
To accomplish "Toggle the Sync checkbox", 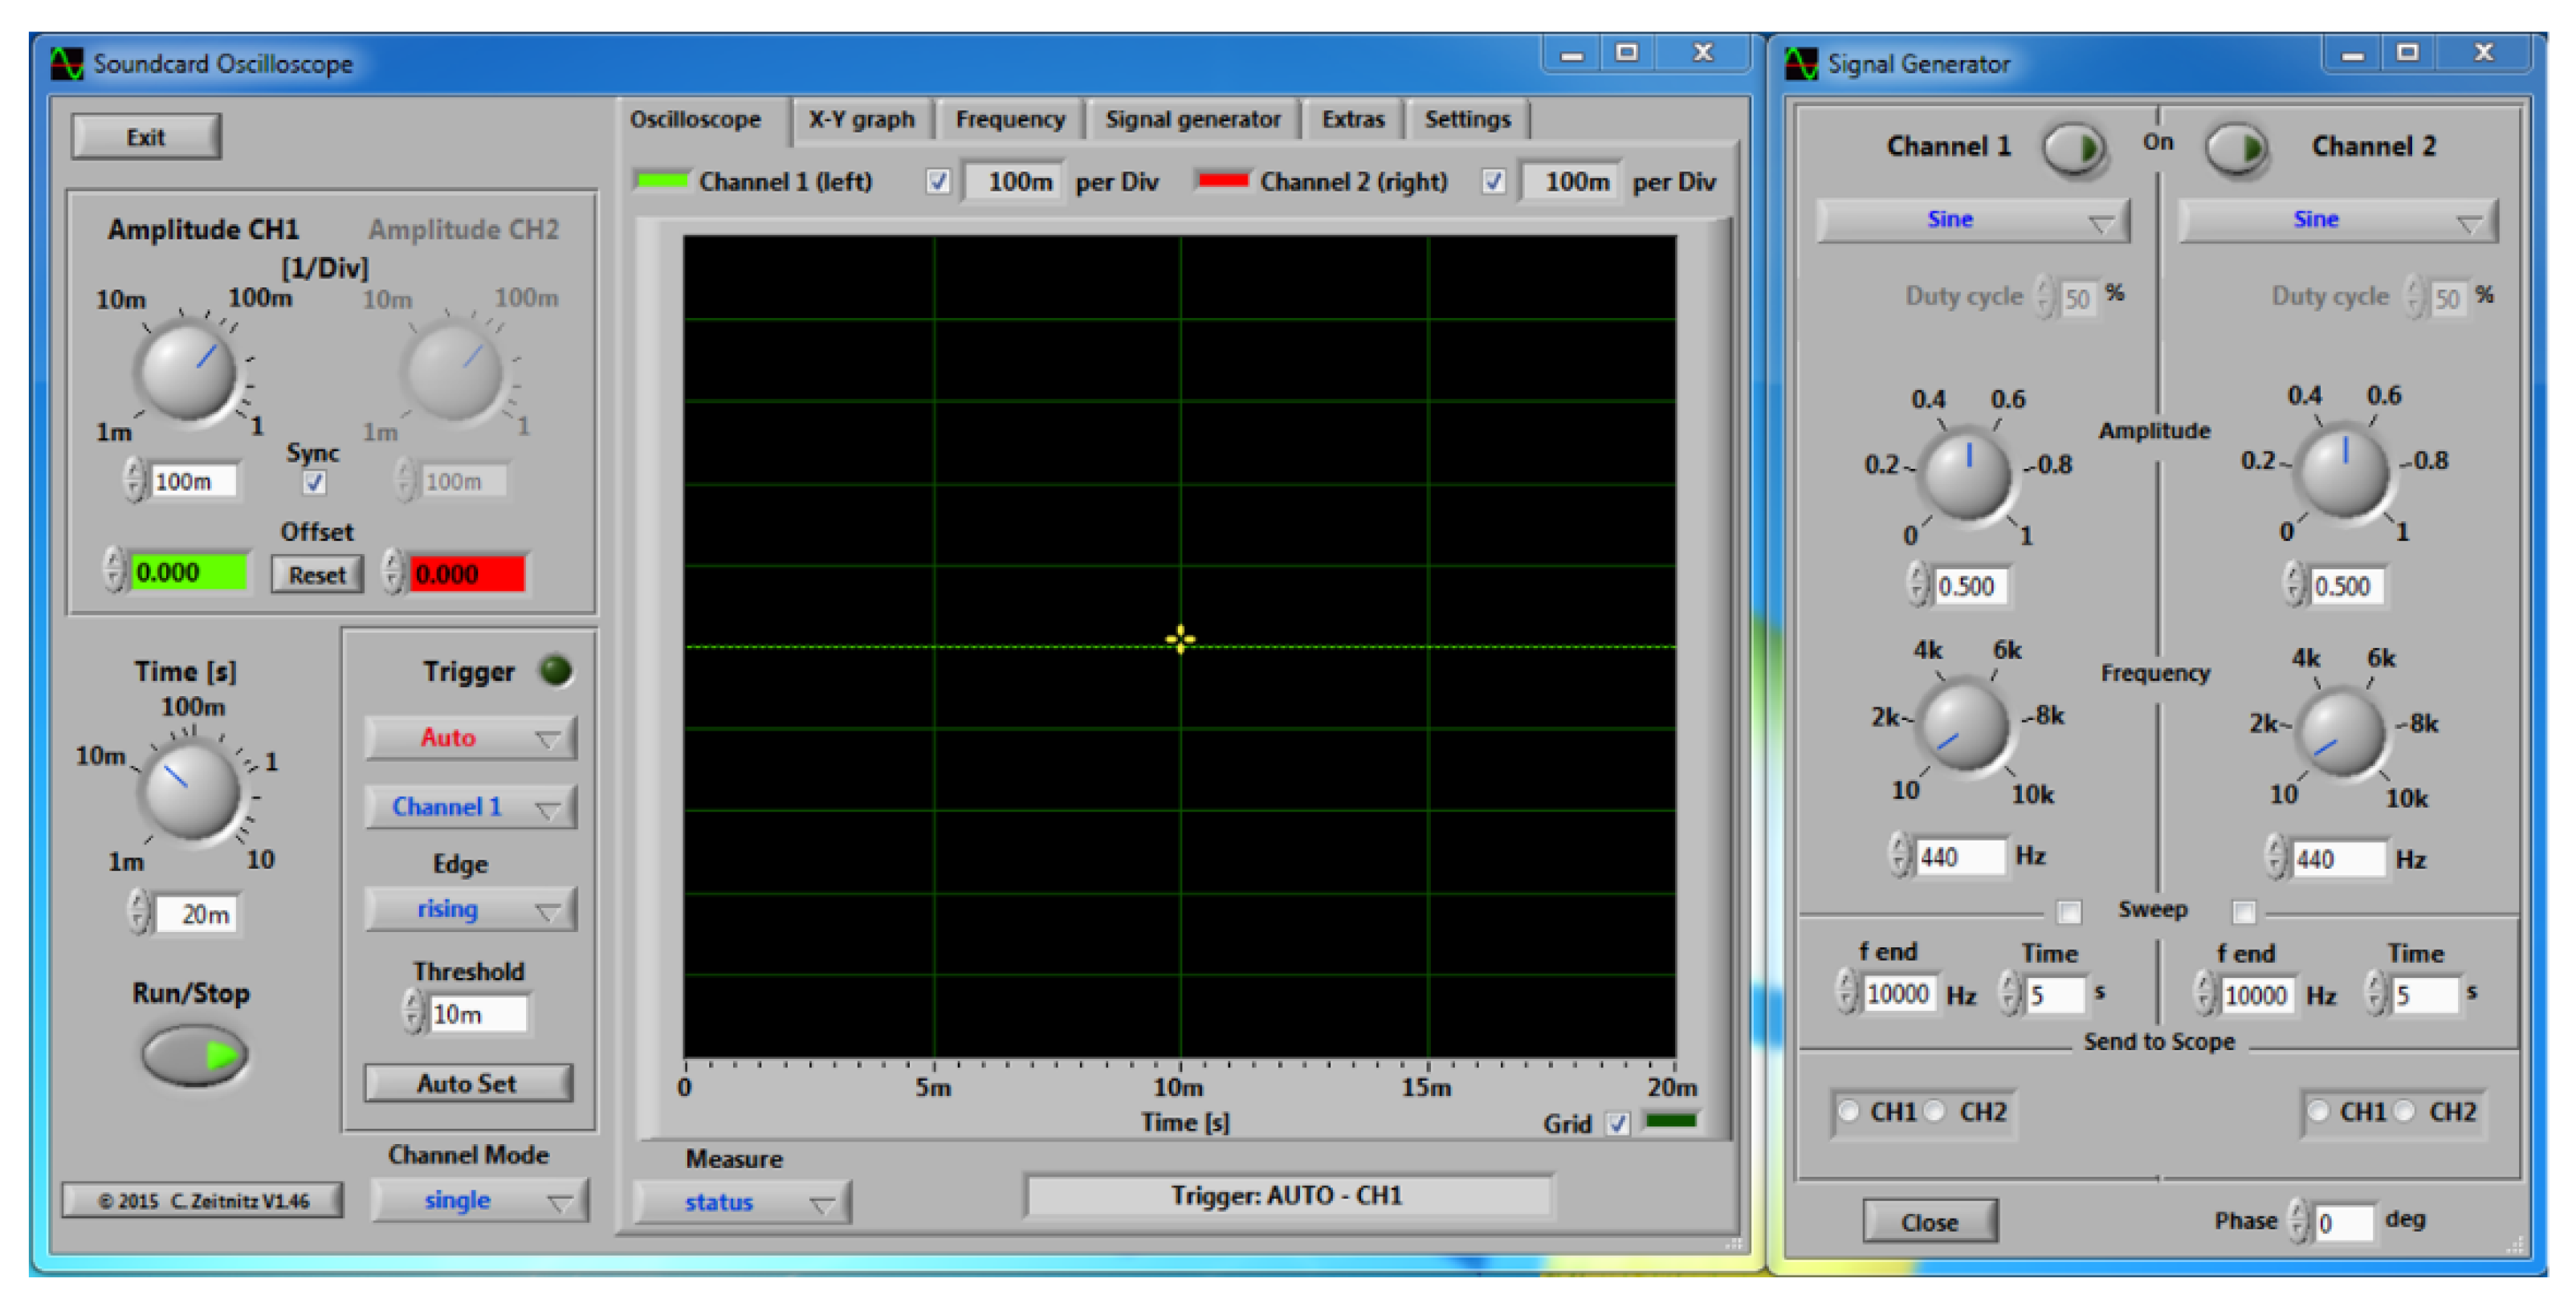I will [313, 483].
